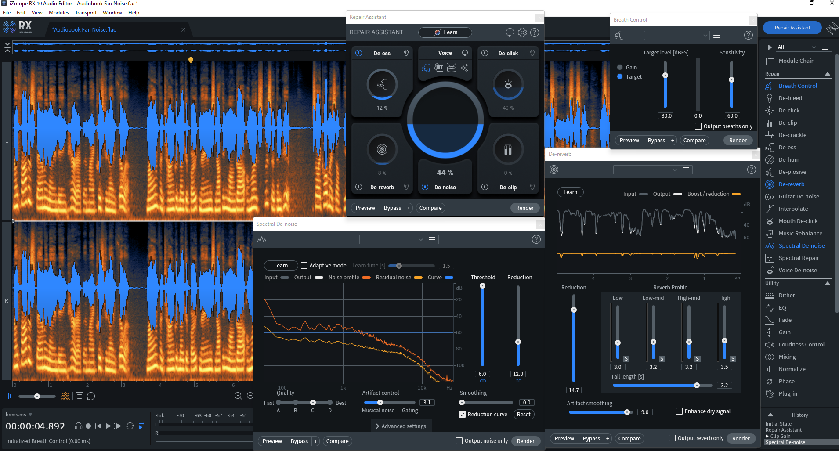This screenshot has width=839, height=451.
Task: Open the All module filter dropdown
Action: 797,47
